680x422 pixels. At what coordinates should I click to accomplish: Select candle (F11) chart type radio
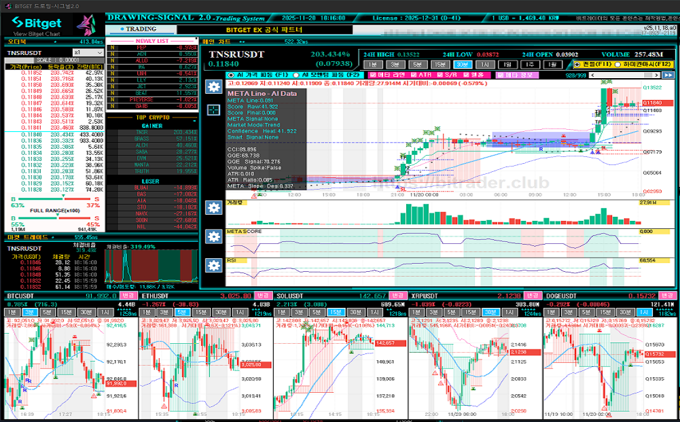click(x=577, y=65)
